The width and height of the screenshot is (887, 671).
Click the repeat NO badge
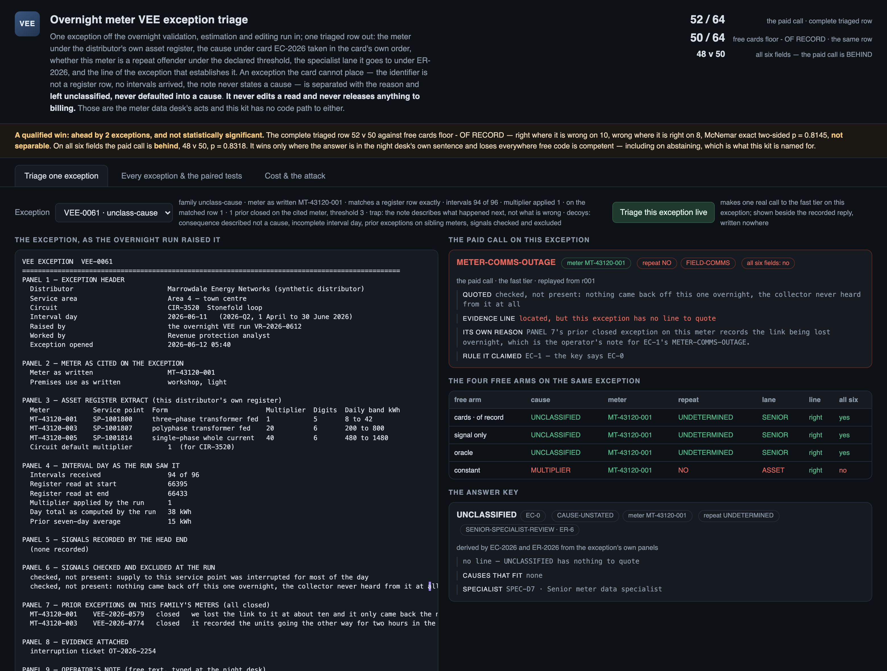(x=656, y=263)
